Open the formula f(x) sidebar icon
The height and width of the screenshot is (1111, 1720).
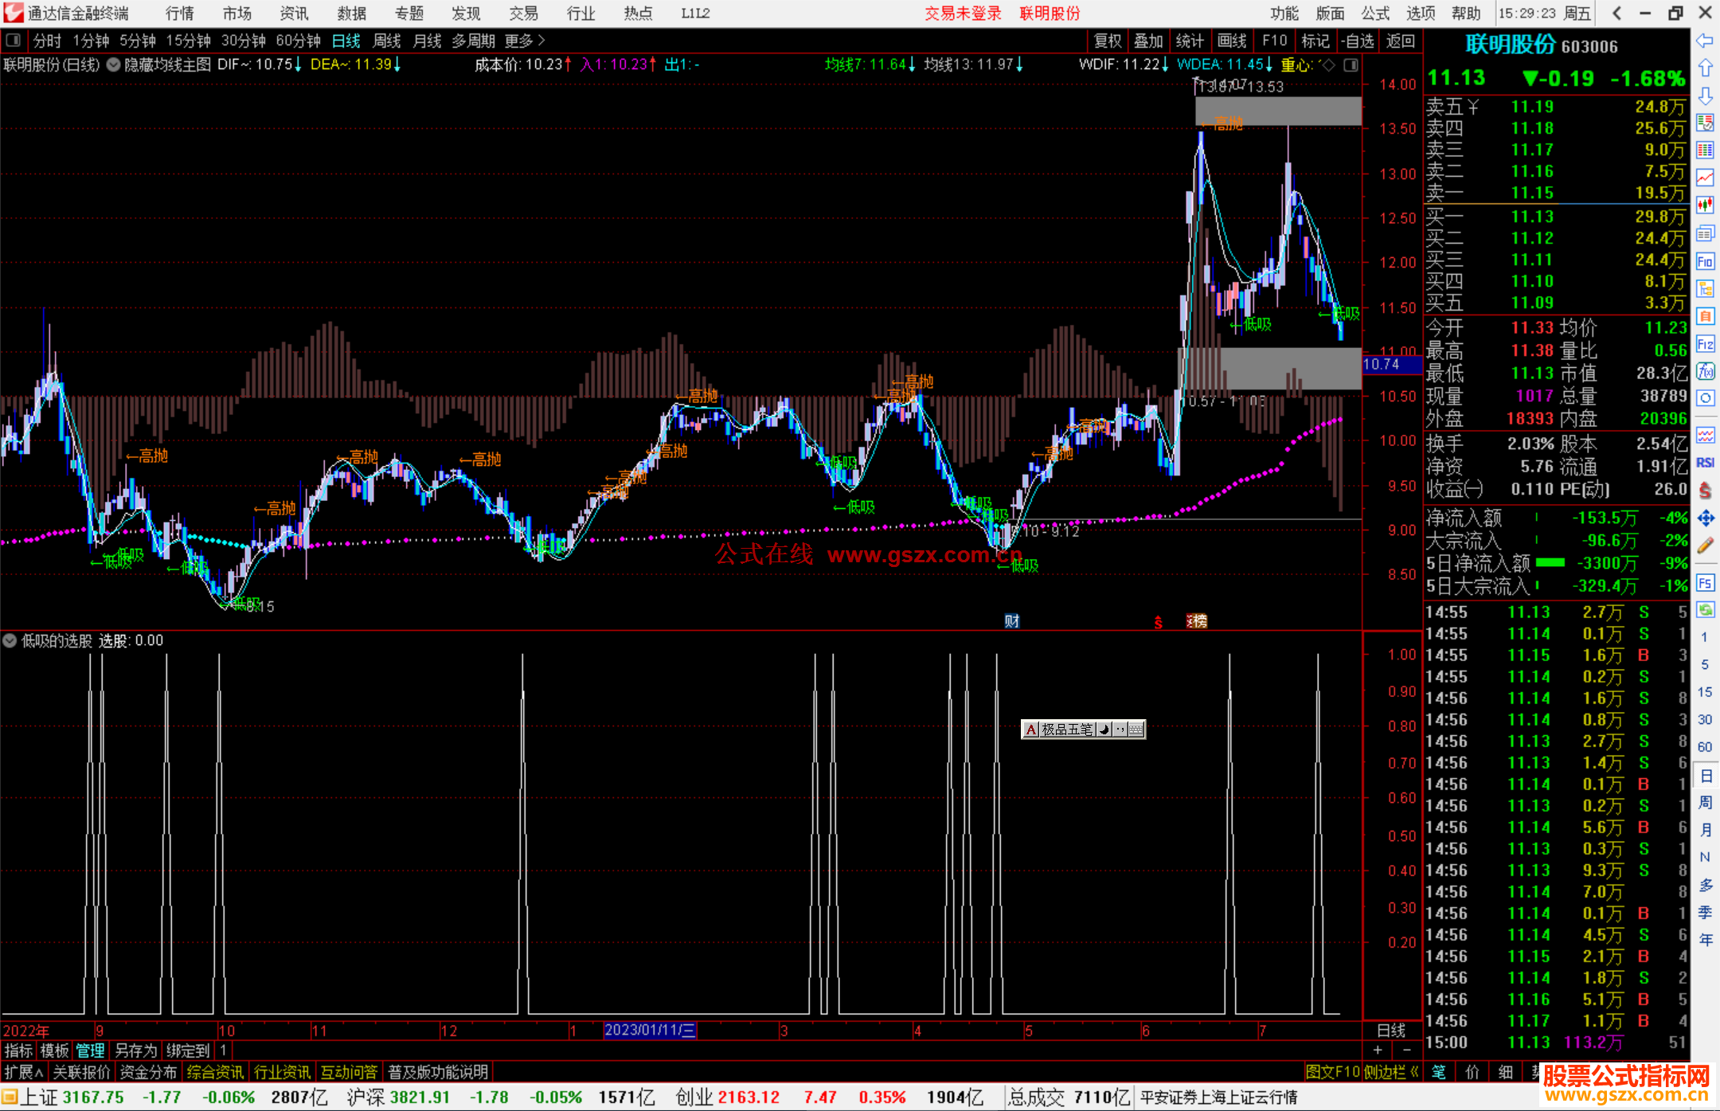(x=1705, y=371)
